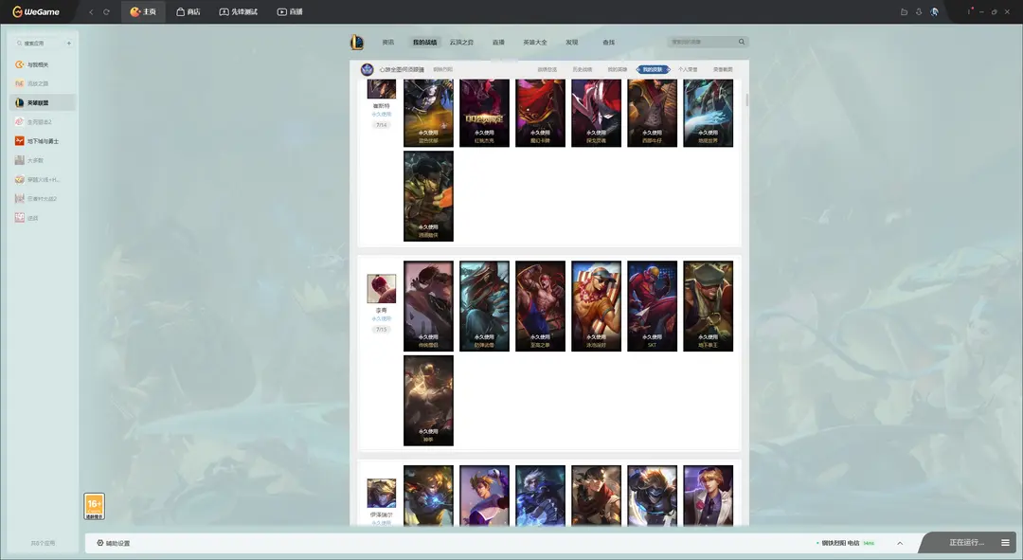This screenshot has width=1023, height=560.
Task: Open 生死狙击2 from the sidebar
Action: (x=43, y=122)
